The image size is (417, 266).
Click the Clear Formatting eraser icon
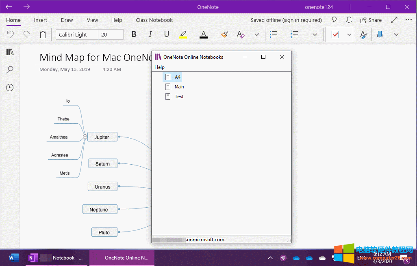click(x=241, y=34)
